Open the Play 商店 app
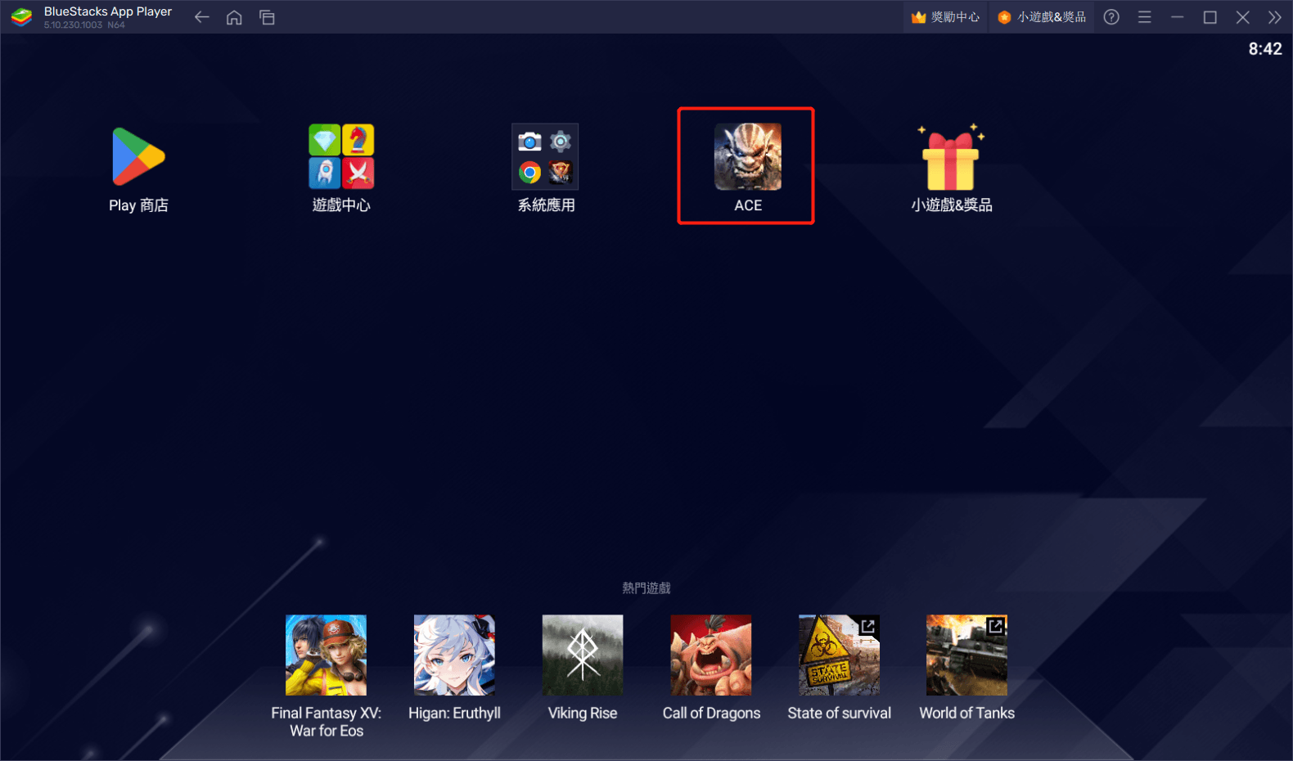The image size is (1293, 761). click(138, 157)
